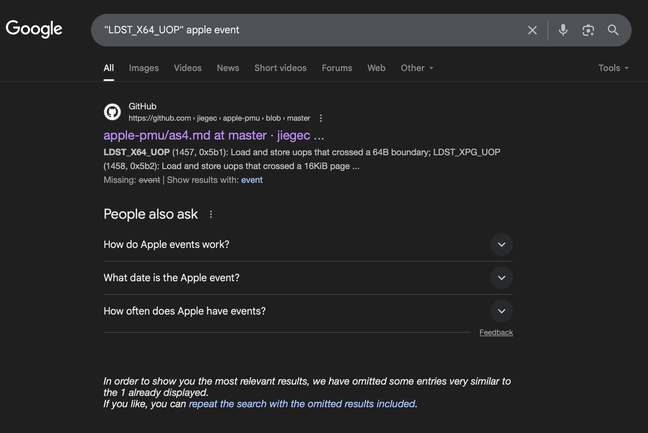Clear the search box with X icon
The image size is (648, 433).
[532, 30]
